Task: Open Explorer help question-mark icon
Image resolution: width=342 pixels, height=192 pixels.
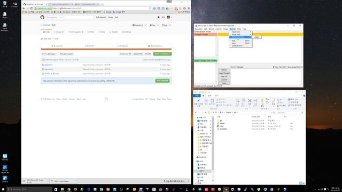Action: (x=304, y=95)
